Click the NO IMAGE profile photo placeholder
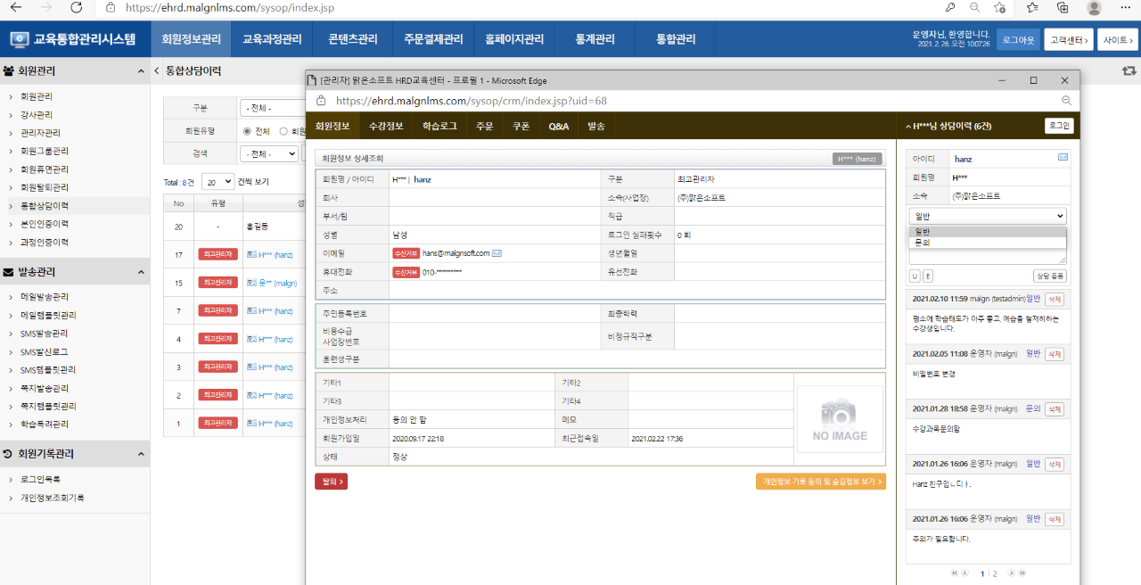Viewport: 1141px width, 585px height. coord(839,418)
